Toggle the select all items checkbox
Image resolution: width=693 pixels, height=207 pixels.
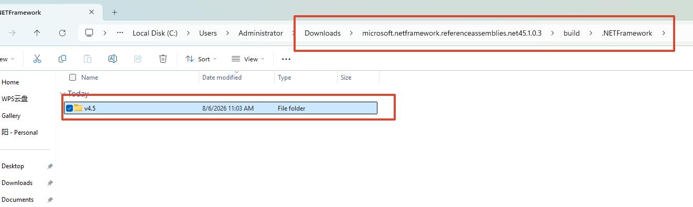pos(73,78)
